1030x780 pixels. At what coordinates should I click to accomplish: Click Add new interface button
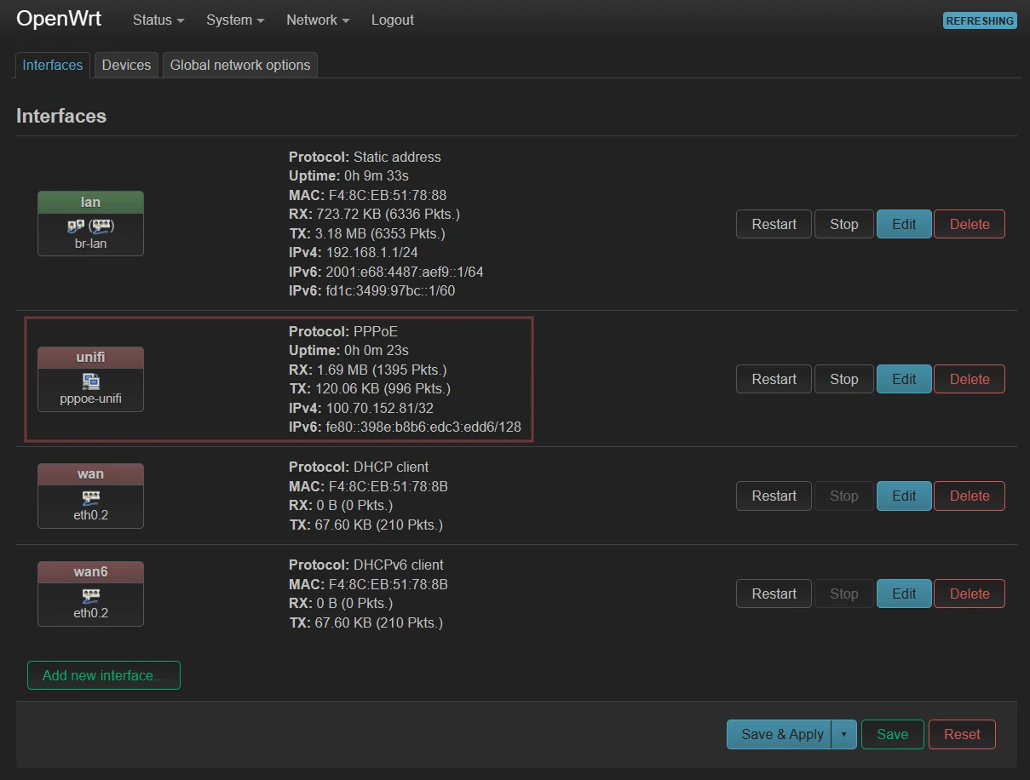pos(104,675)
